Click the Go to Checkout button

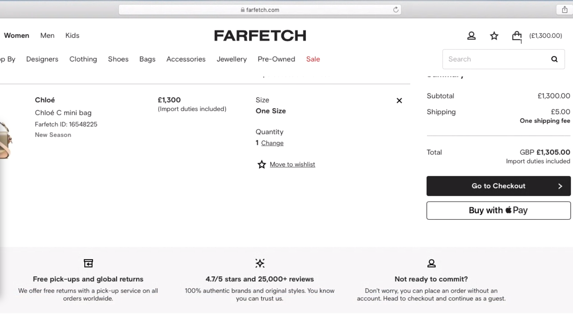[499, 186]
